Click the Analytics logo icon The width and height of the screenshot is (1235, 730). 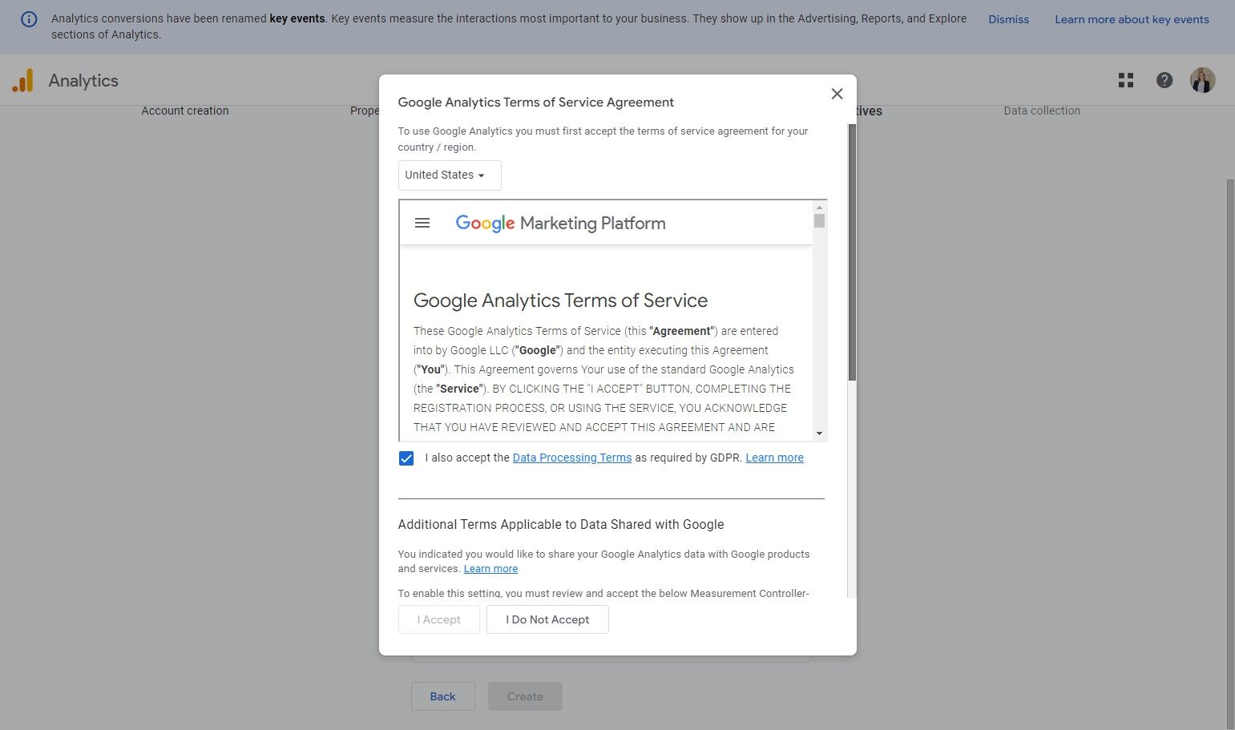pyautogui.click(x=22, y=80)
